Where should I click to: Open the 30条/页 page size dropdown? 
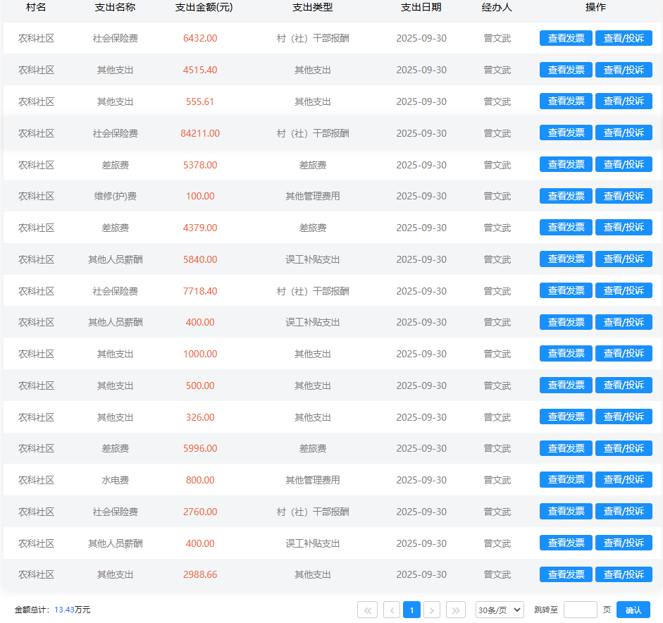coord(500,610)
